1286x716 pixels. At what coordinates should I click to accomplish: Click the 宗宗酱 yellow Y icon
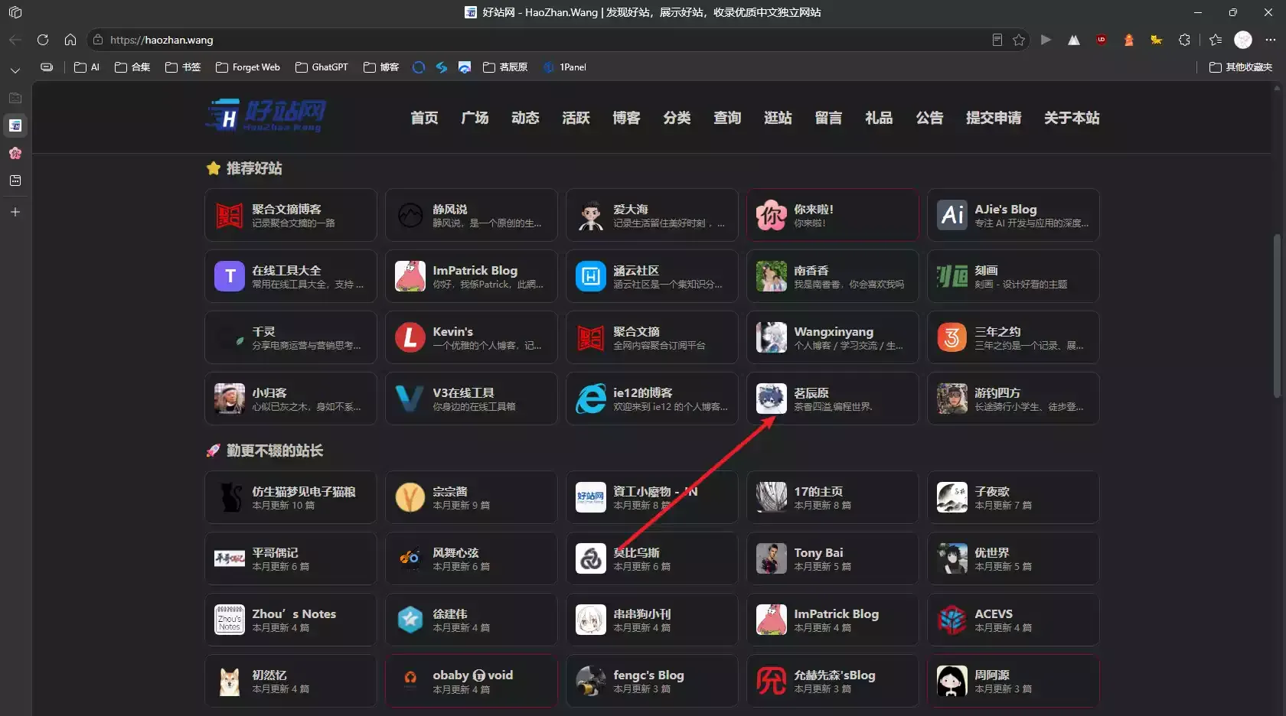click(410, 497)
